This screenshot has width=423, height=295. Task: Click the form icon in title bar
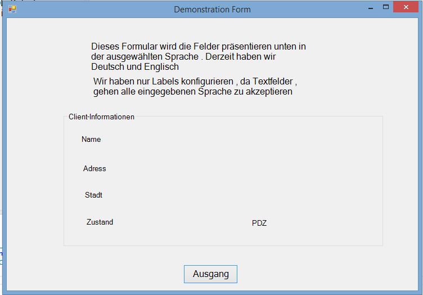[x=12, y=9]
